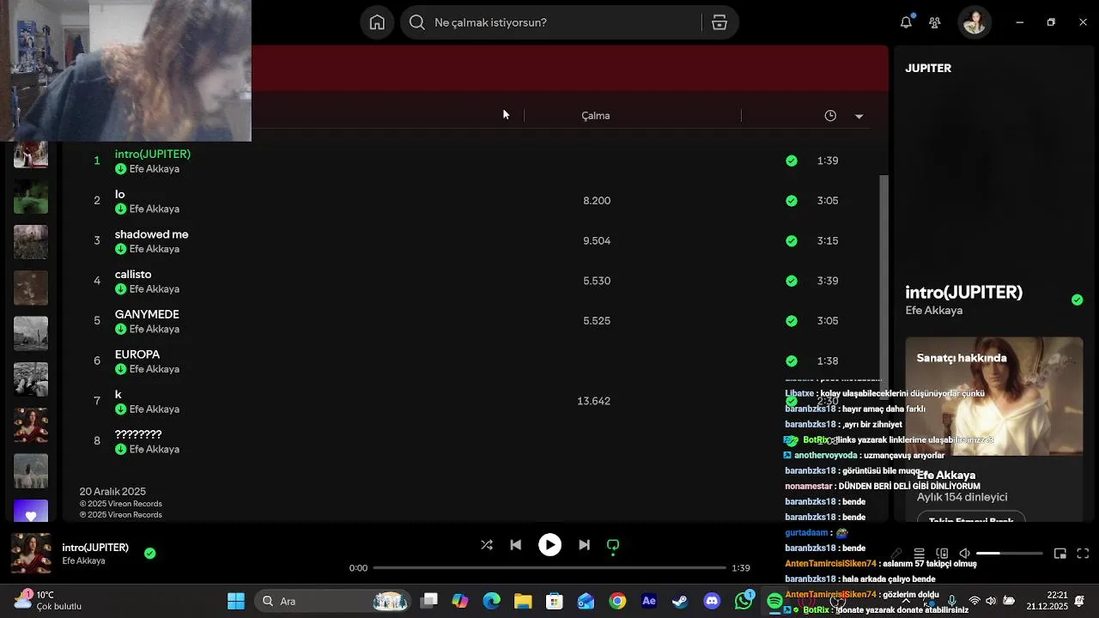Open the profile avatar menu

(x=975, y=22)
